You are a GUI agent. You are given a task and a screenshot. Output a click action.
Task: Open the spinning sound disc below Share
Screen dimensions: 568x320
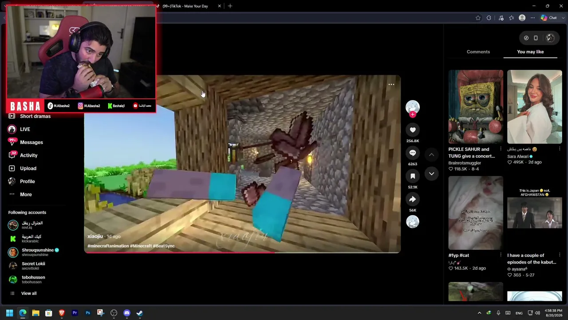pyautogui.click(x=413, y=222)
